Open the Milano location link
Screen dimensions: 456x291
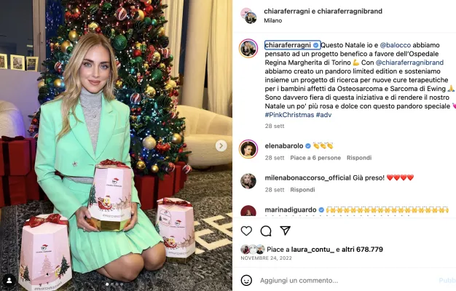pyautogui.click(x=272, y=20)
